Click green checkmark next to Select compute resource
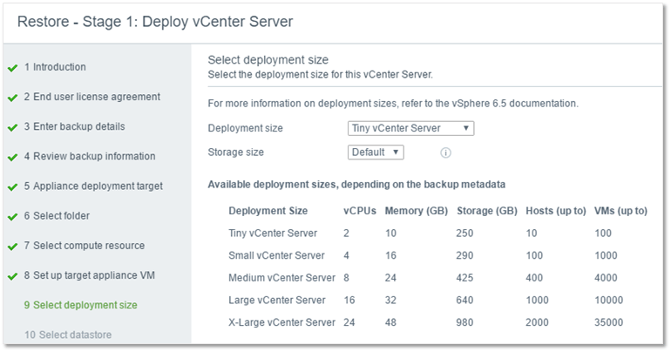671x352 pixels. pyautogui.click(x=13, y=247)
